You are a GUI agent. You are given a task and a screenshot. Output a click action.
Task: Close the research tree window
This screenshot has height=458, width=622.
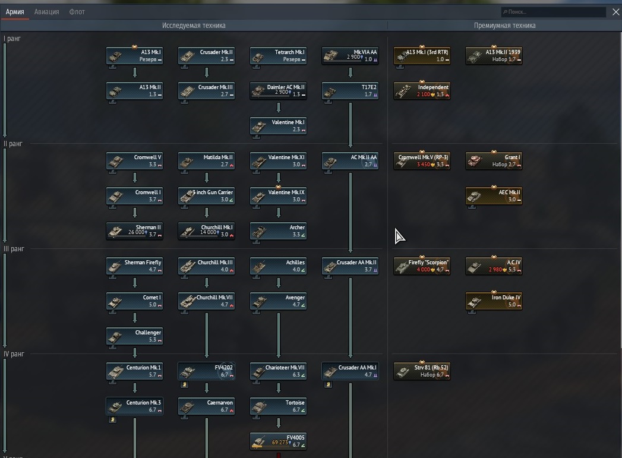pos(615,12)
